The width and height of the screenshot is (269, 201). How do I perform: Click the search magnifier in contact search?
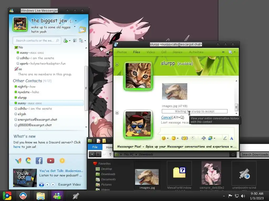pyautogui.click(x=58, y=41)
